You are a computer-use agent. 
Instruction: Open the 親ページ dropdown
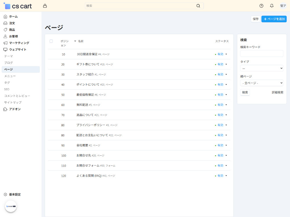pos(262,83)
